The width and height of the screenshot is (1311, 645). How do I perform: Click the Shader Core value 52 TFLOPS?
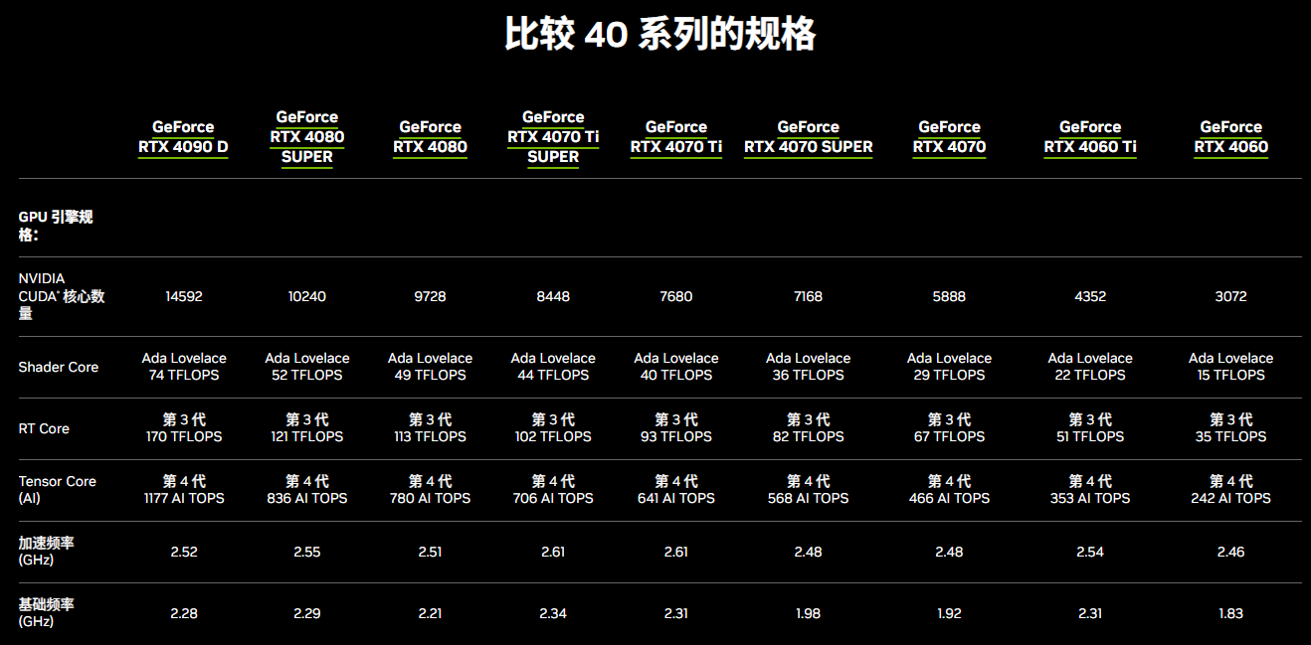click(307, 375)
